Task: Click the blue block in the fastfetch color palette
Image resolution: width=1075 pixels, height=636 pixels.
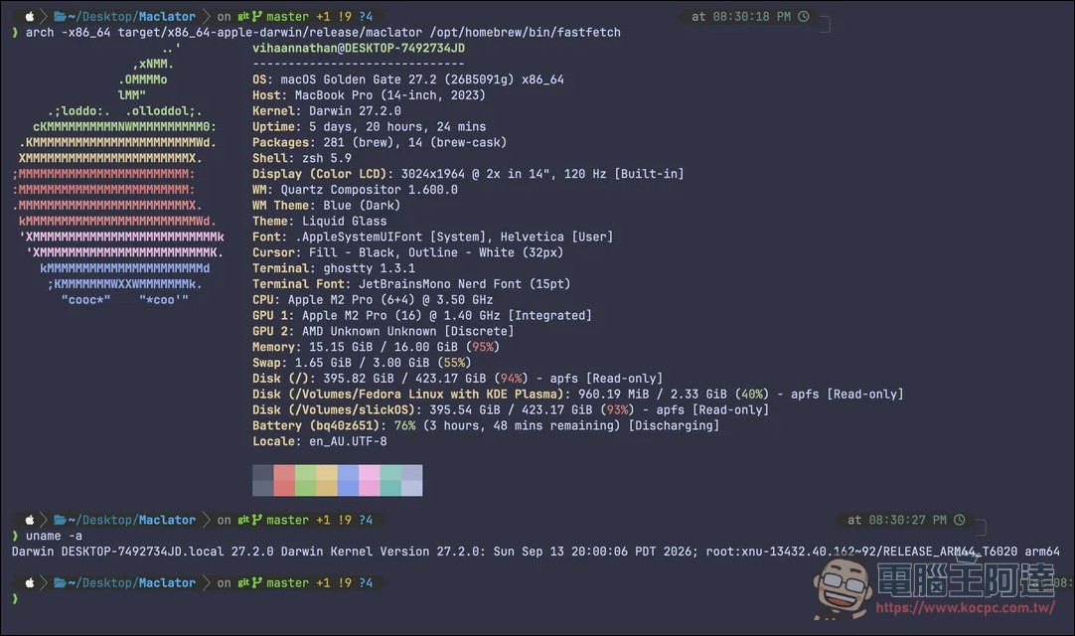Action: point(348,480)
